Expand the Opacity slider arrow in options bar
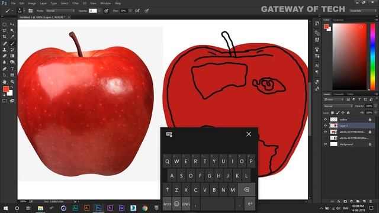Image resolution: width=379 pixels, height=213 pixels. (99, 11)
